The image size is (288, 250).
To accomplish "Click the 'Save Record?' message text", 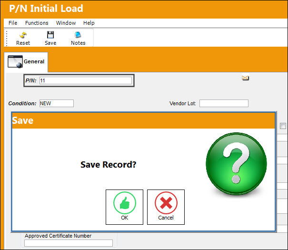I will click(x=109, y=164).
